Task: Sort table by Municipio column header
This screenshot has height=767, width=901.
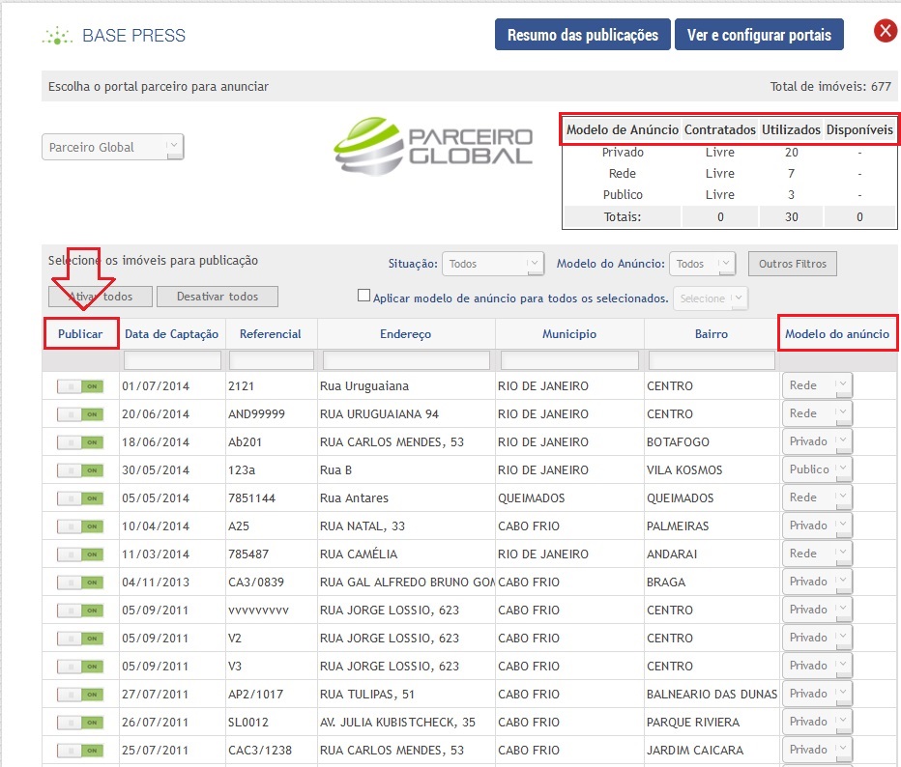Action: click(568, 334)
